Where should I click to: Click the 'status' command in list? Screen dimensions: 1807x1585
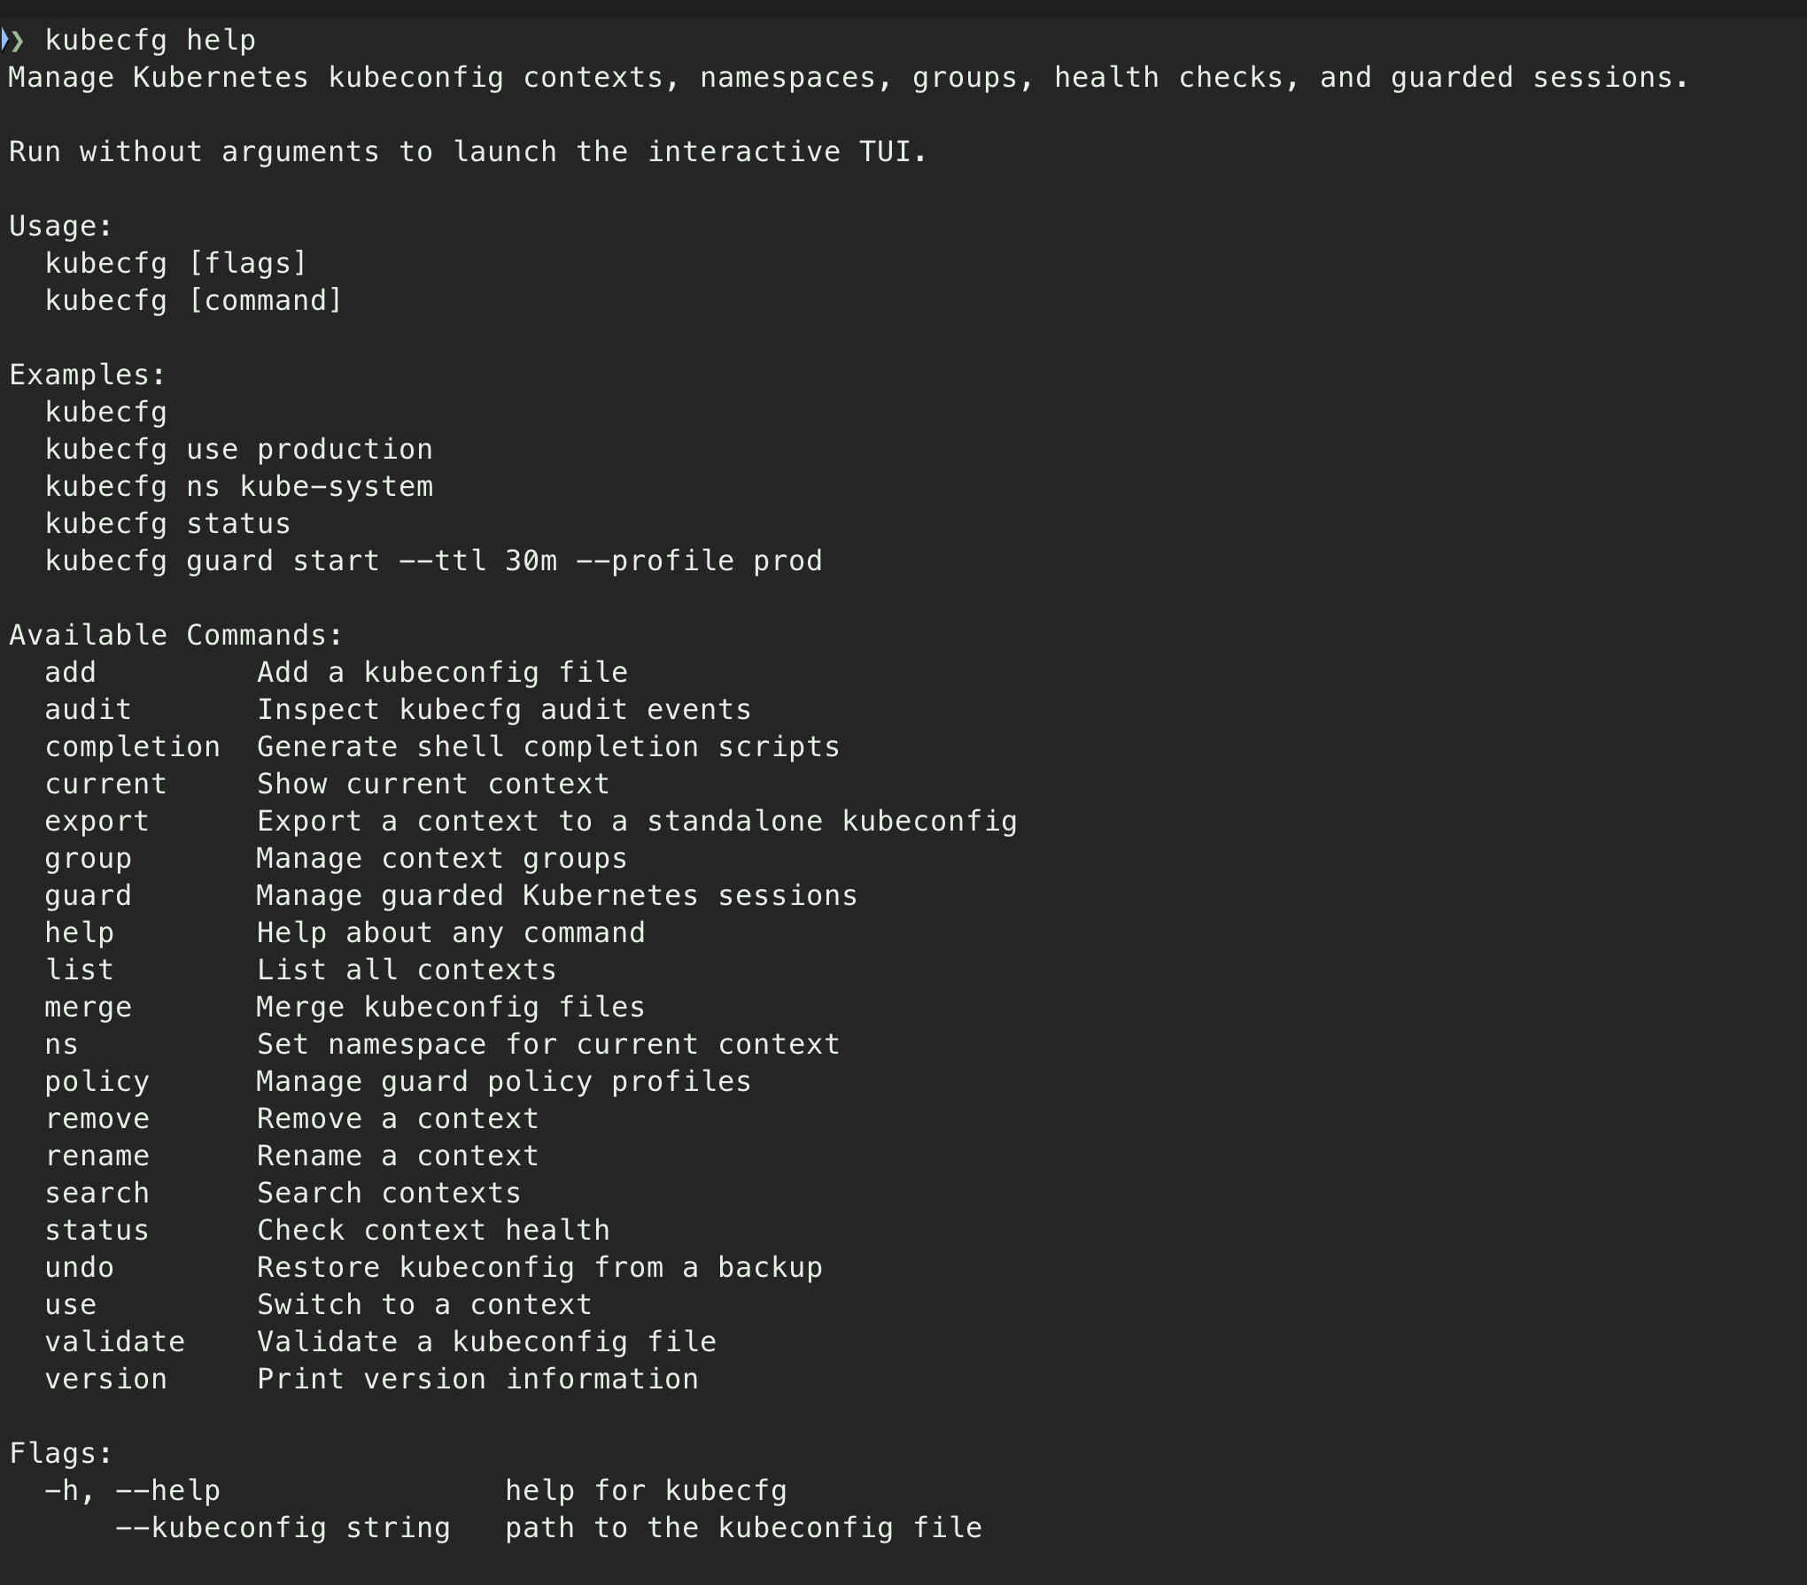click(x=97, y=1230)
